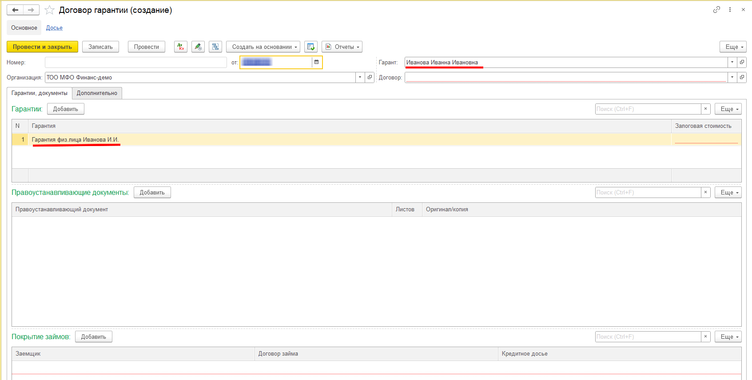Add a row in Покрытие займов
752x380 pixels.
click(94, 336)
